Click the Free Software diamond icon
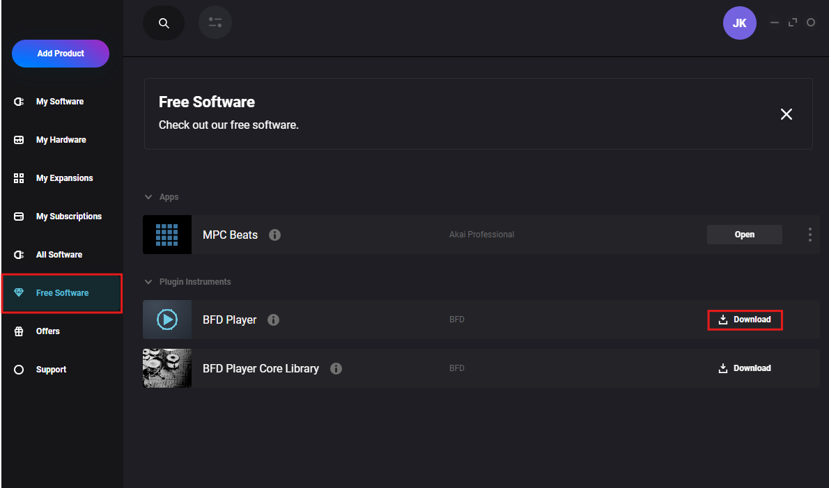This screenshot has height=488, width=829. click(19, 292)
